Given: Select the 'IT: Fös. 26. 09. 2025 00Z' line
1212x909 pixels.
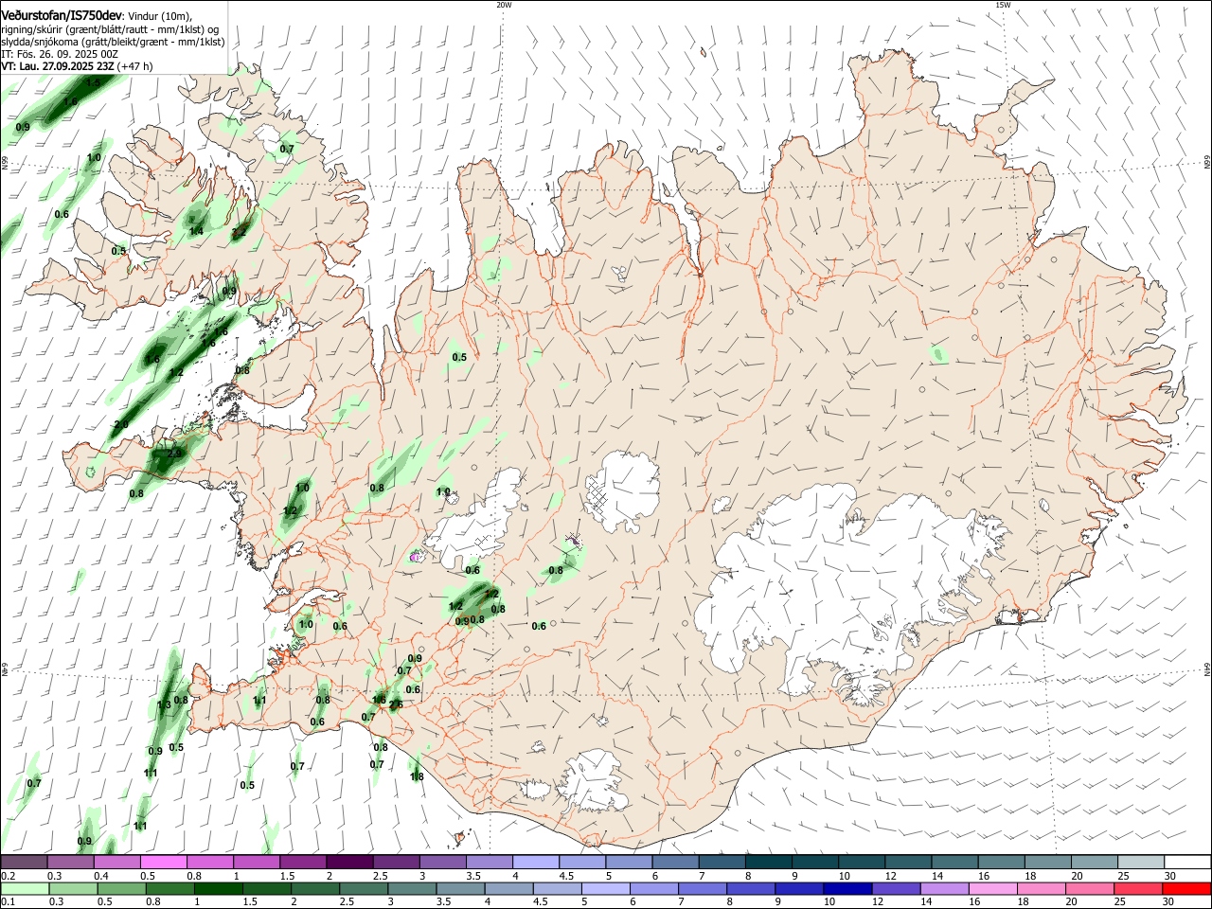Looking at the screenshot, I should [x=60, y=54].
